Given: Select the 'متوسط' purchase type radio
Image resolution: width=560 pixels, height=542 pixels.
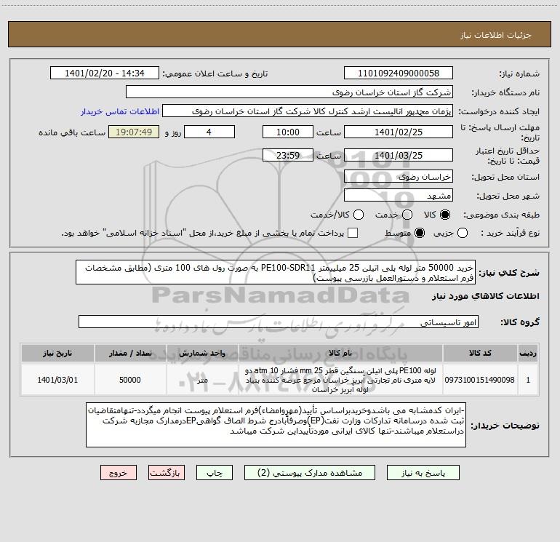Looking at the screenshot, I should (420, 233).
